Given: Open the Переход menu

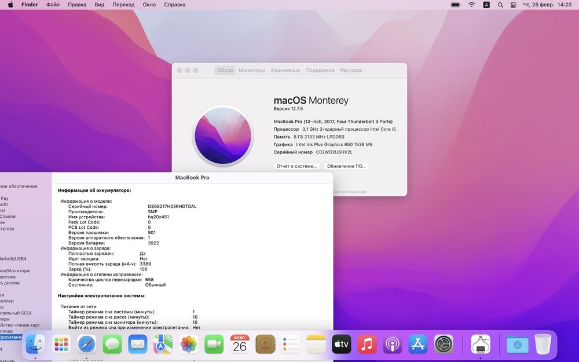Looking at the screenshot, I should pos(123,5).
